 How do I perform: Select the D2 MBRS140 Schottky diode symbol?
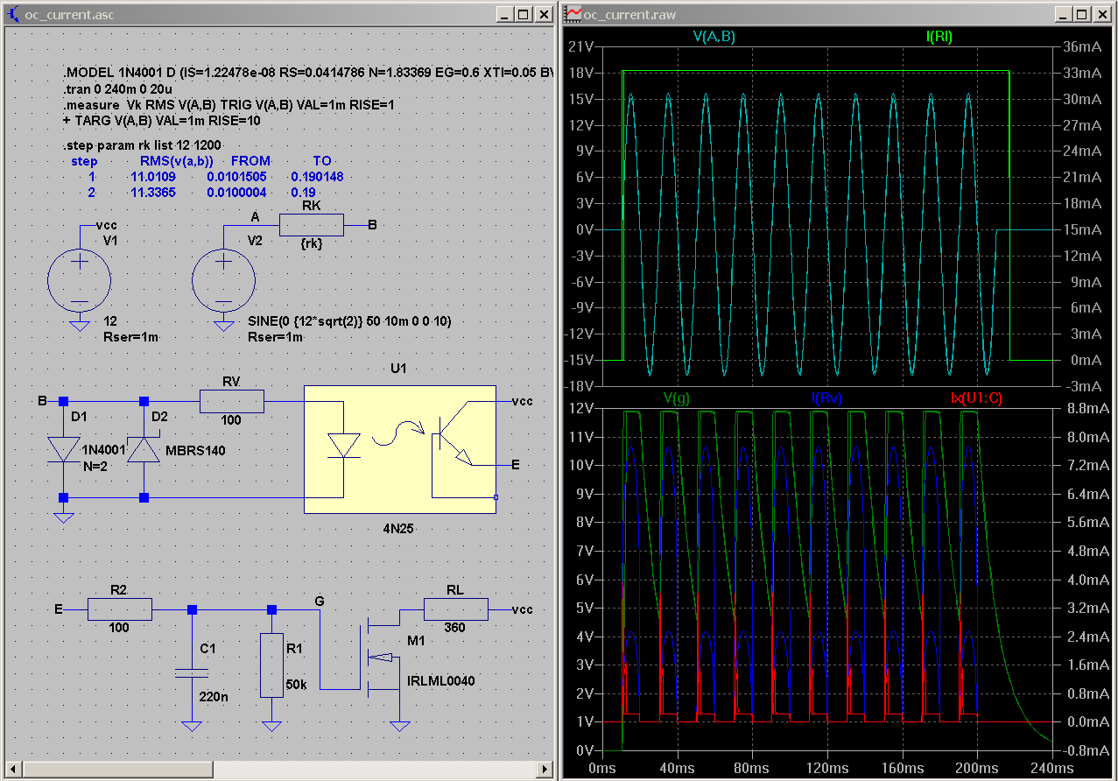click(144, 449)
